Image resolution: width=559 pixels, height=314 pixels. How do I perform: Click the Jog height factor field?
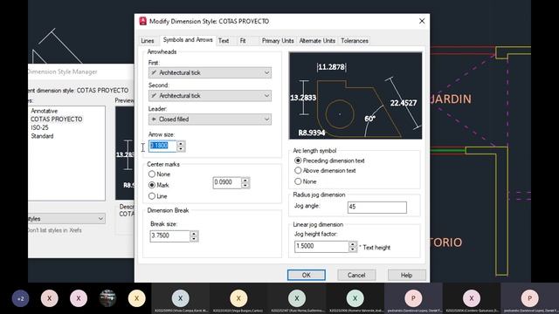321,246
